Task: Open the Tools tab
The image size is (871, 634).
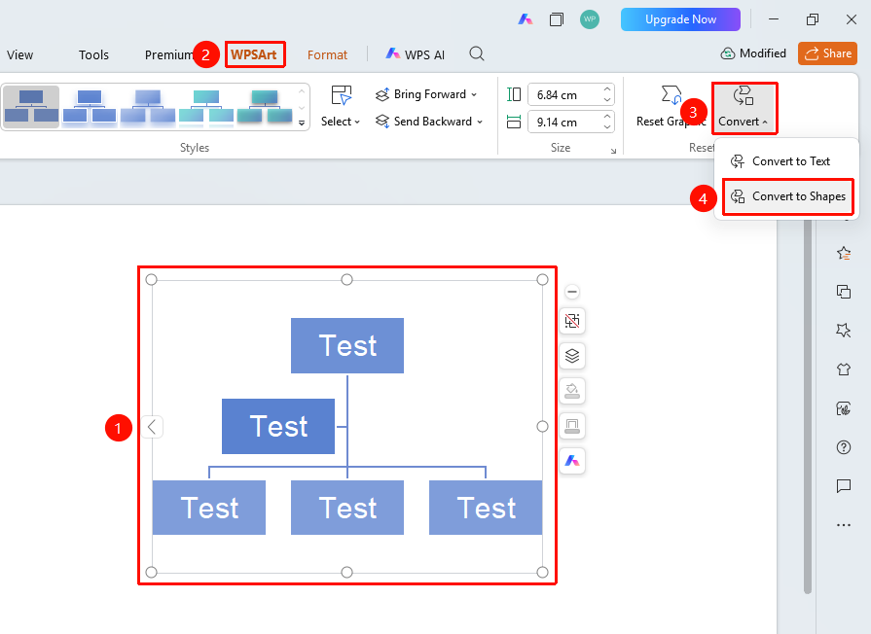Action: [x=93, y=55]
